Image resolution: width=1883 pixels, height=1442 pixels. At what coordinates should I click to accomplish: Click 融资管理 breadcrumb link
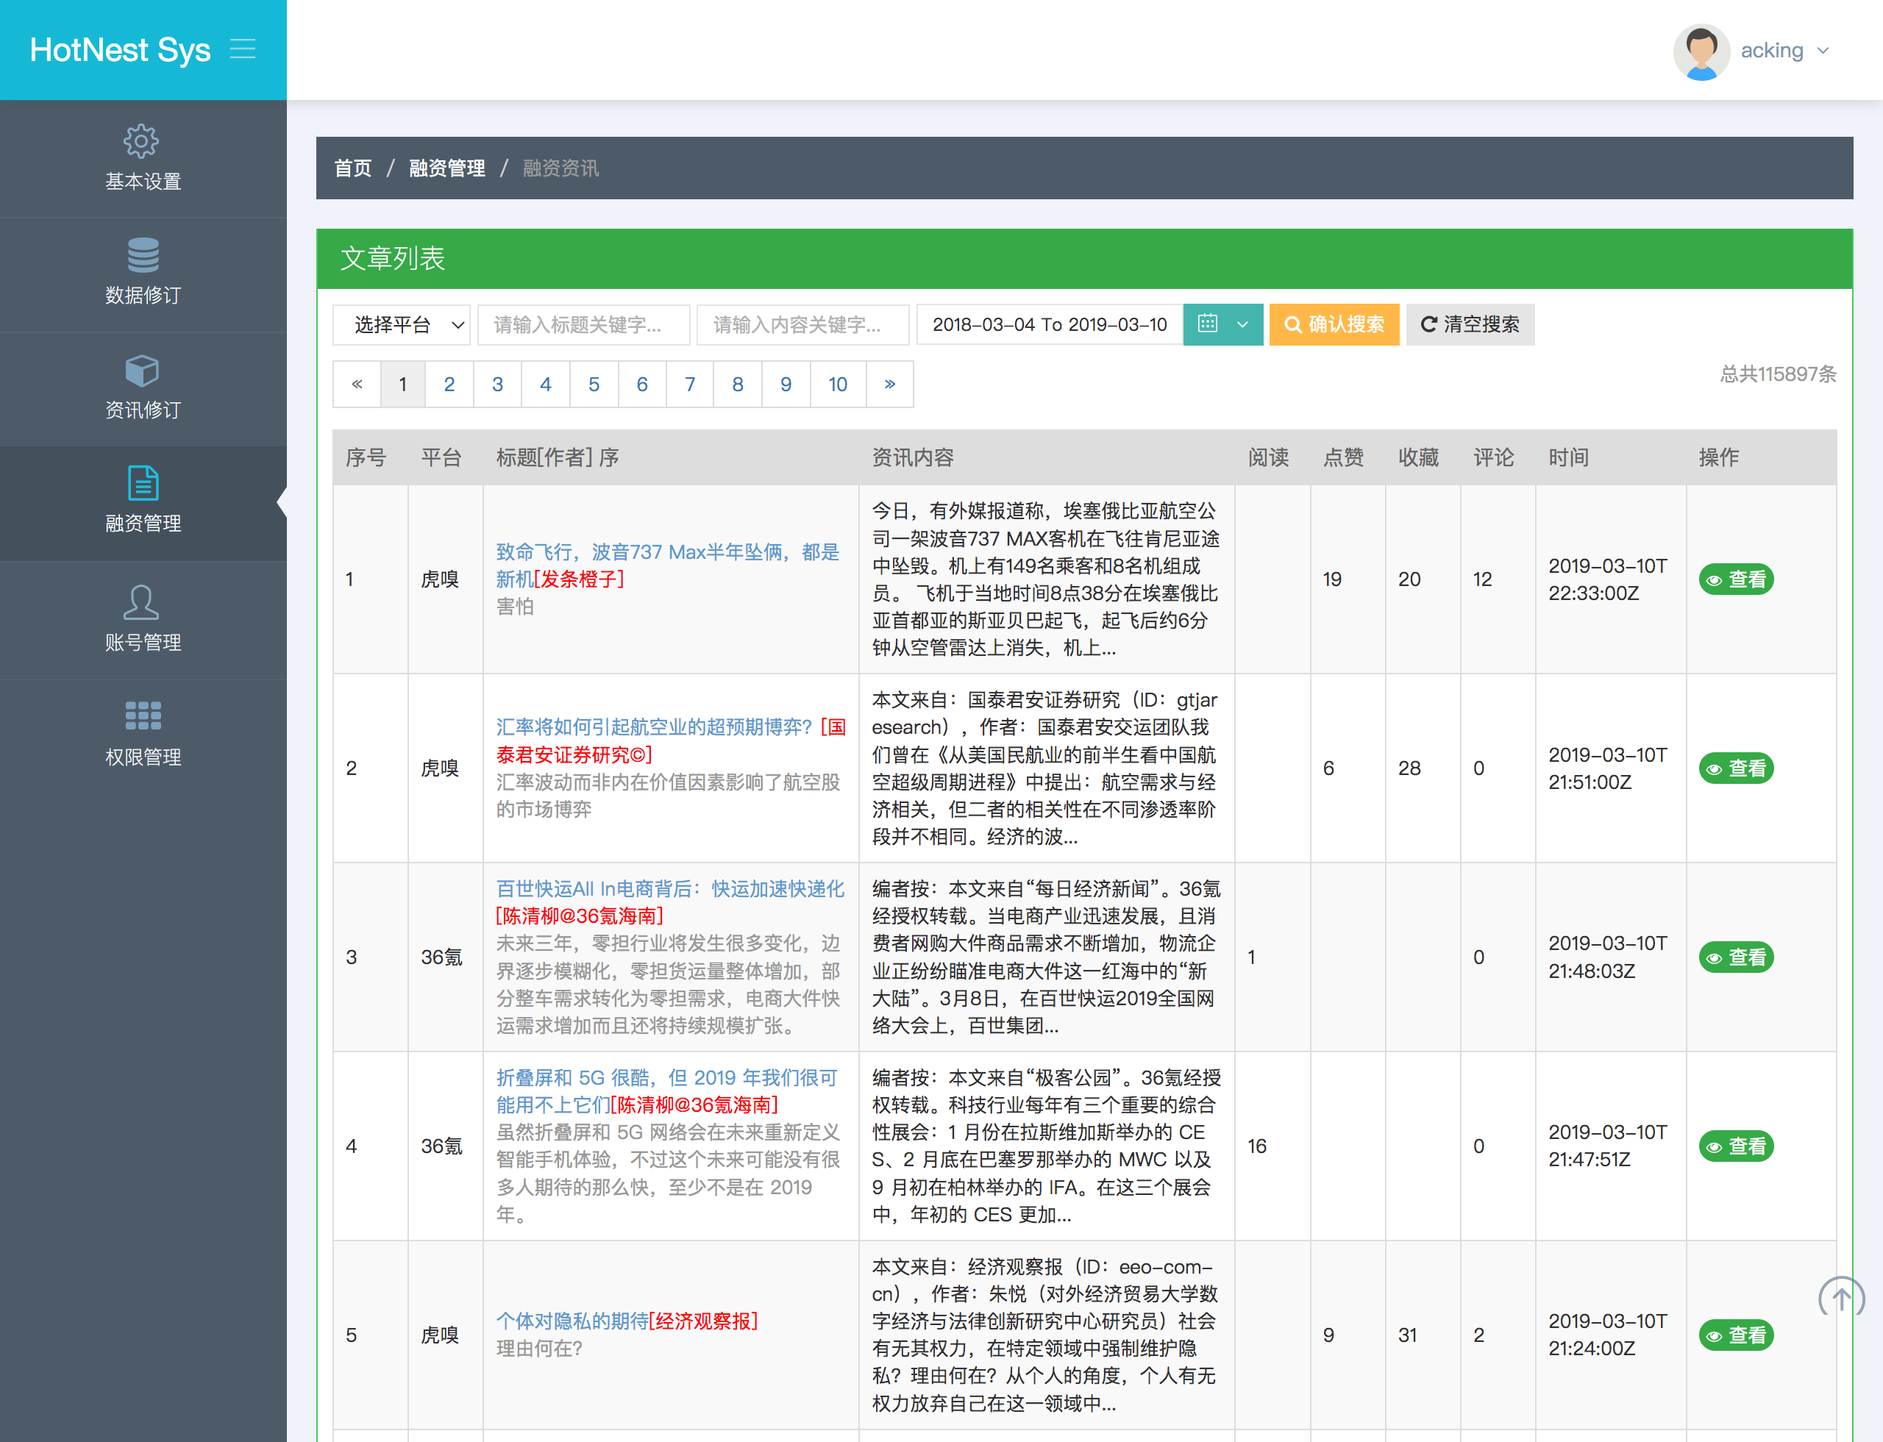click(446, 168)
